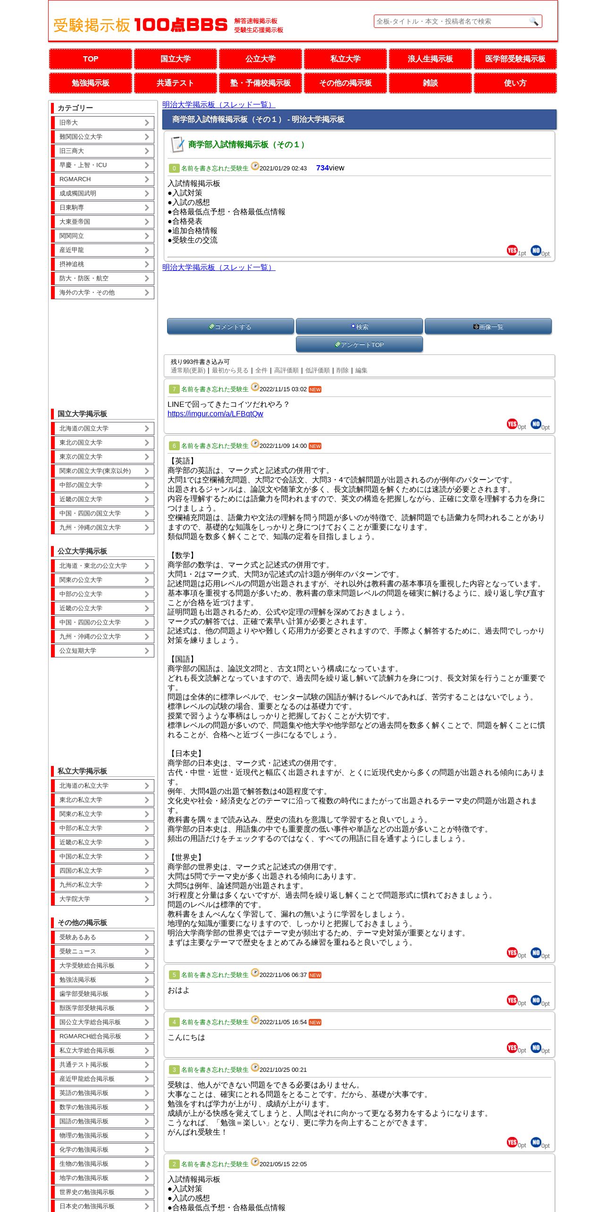Click 受験生応援掲示板 header link
The width and height of the screenshot is (606, 1212).
click(259, 30)
